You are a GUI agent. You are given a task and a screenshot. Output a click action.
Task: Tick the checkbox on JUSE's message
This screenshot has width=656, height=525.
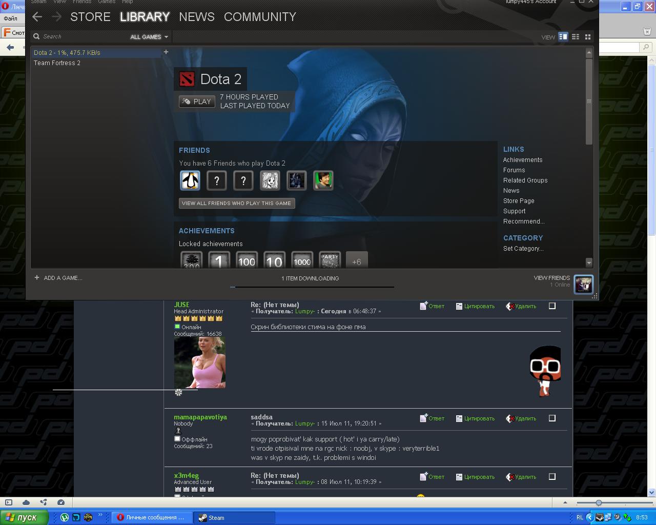(x=552, y=306)
